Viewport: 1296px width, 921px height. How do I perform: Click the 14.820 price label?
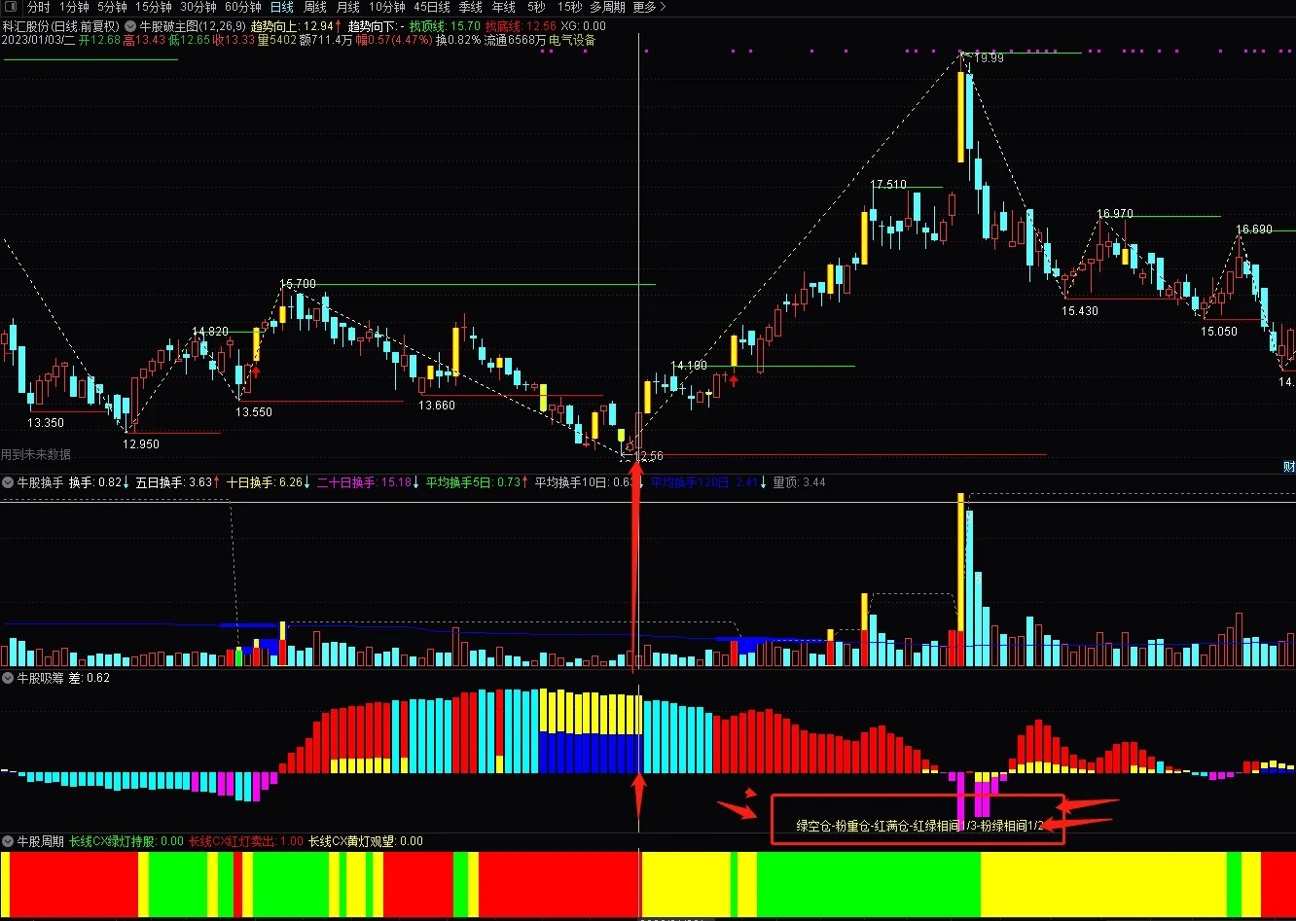pyautogui.click(x=210, y=332)
